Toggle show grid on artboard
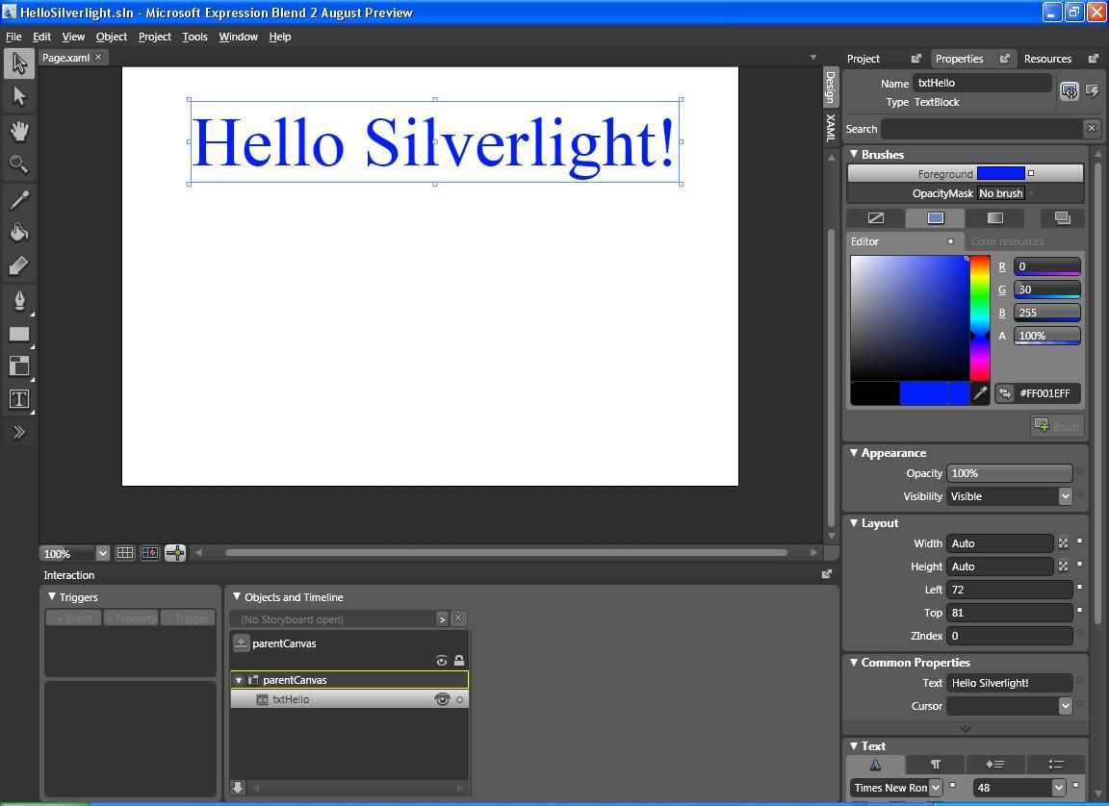 tap(125, 553)
